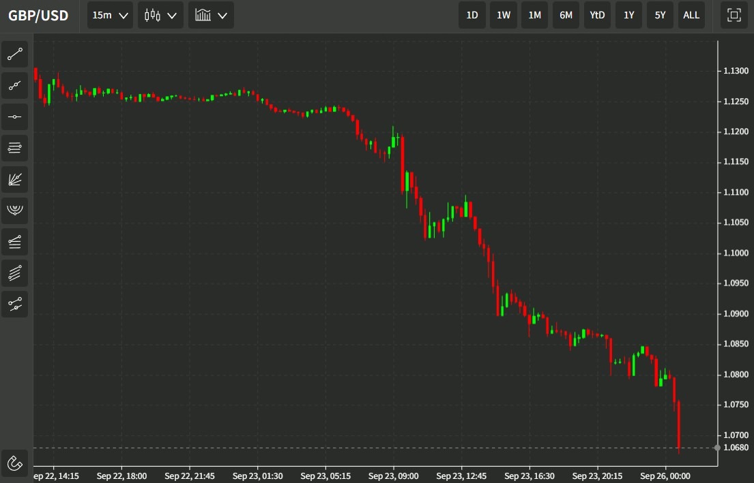
Task: Select the parallel horizontal lines tool
Action: point(14,148)
